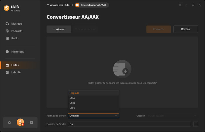The width and height of the screenshot is (205, 132).
Task: Browse output folder with ellipsis button
Action: [x=196, y=124]
